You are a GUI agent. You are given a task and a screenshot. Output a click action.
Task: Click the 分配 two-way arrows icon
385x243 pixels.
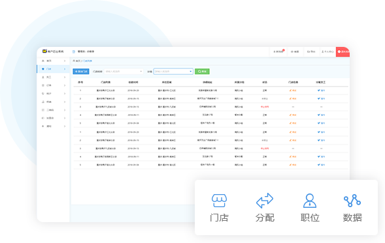point(265,201)
